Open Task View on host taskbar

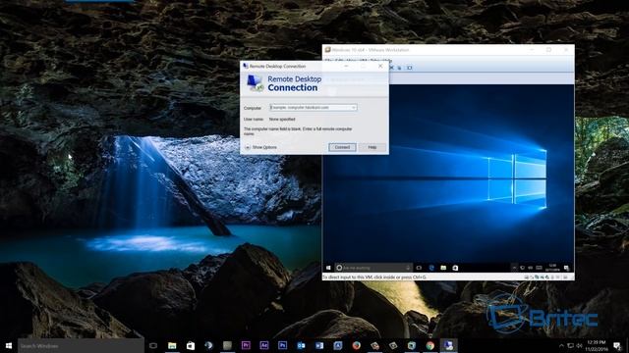pyautogui.click(x=153, y=345)
